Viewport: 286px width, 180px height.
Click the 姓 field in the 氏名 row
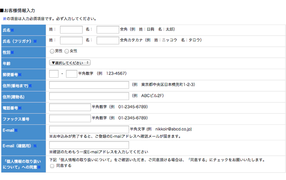[x=71, y=29]
